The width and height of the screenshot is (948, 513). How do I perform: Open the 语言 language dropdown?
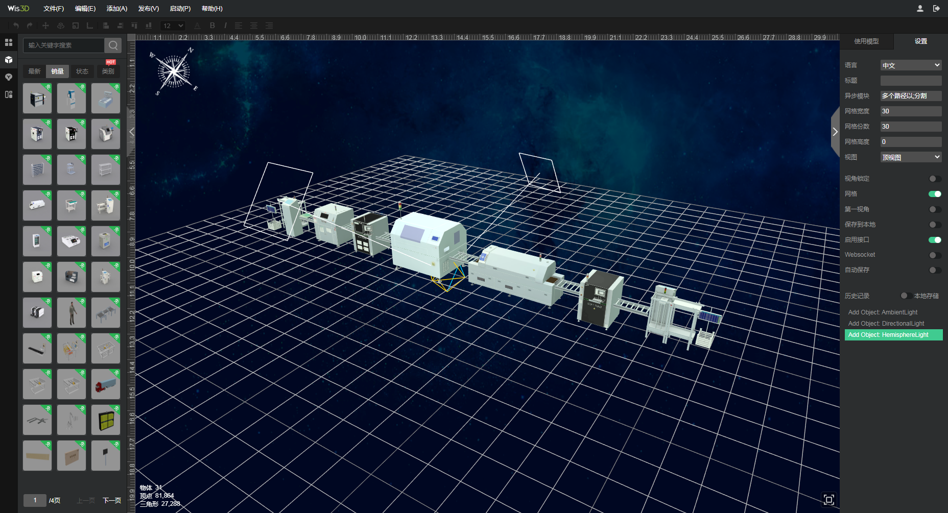[x=911, y=65]
